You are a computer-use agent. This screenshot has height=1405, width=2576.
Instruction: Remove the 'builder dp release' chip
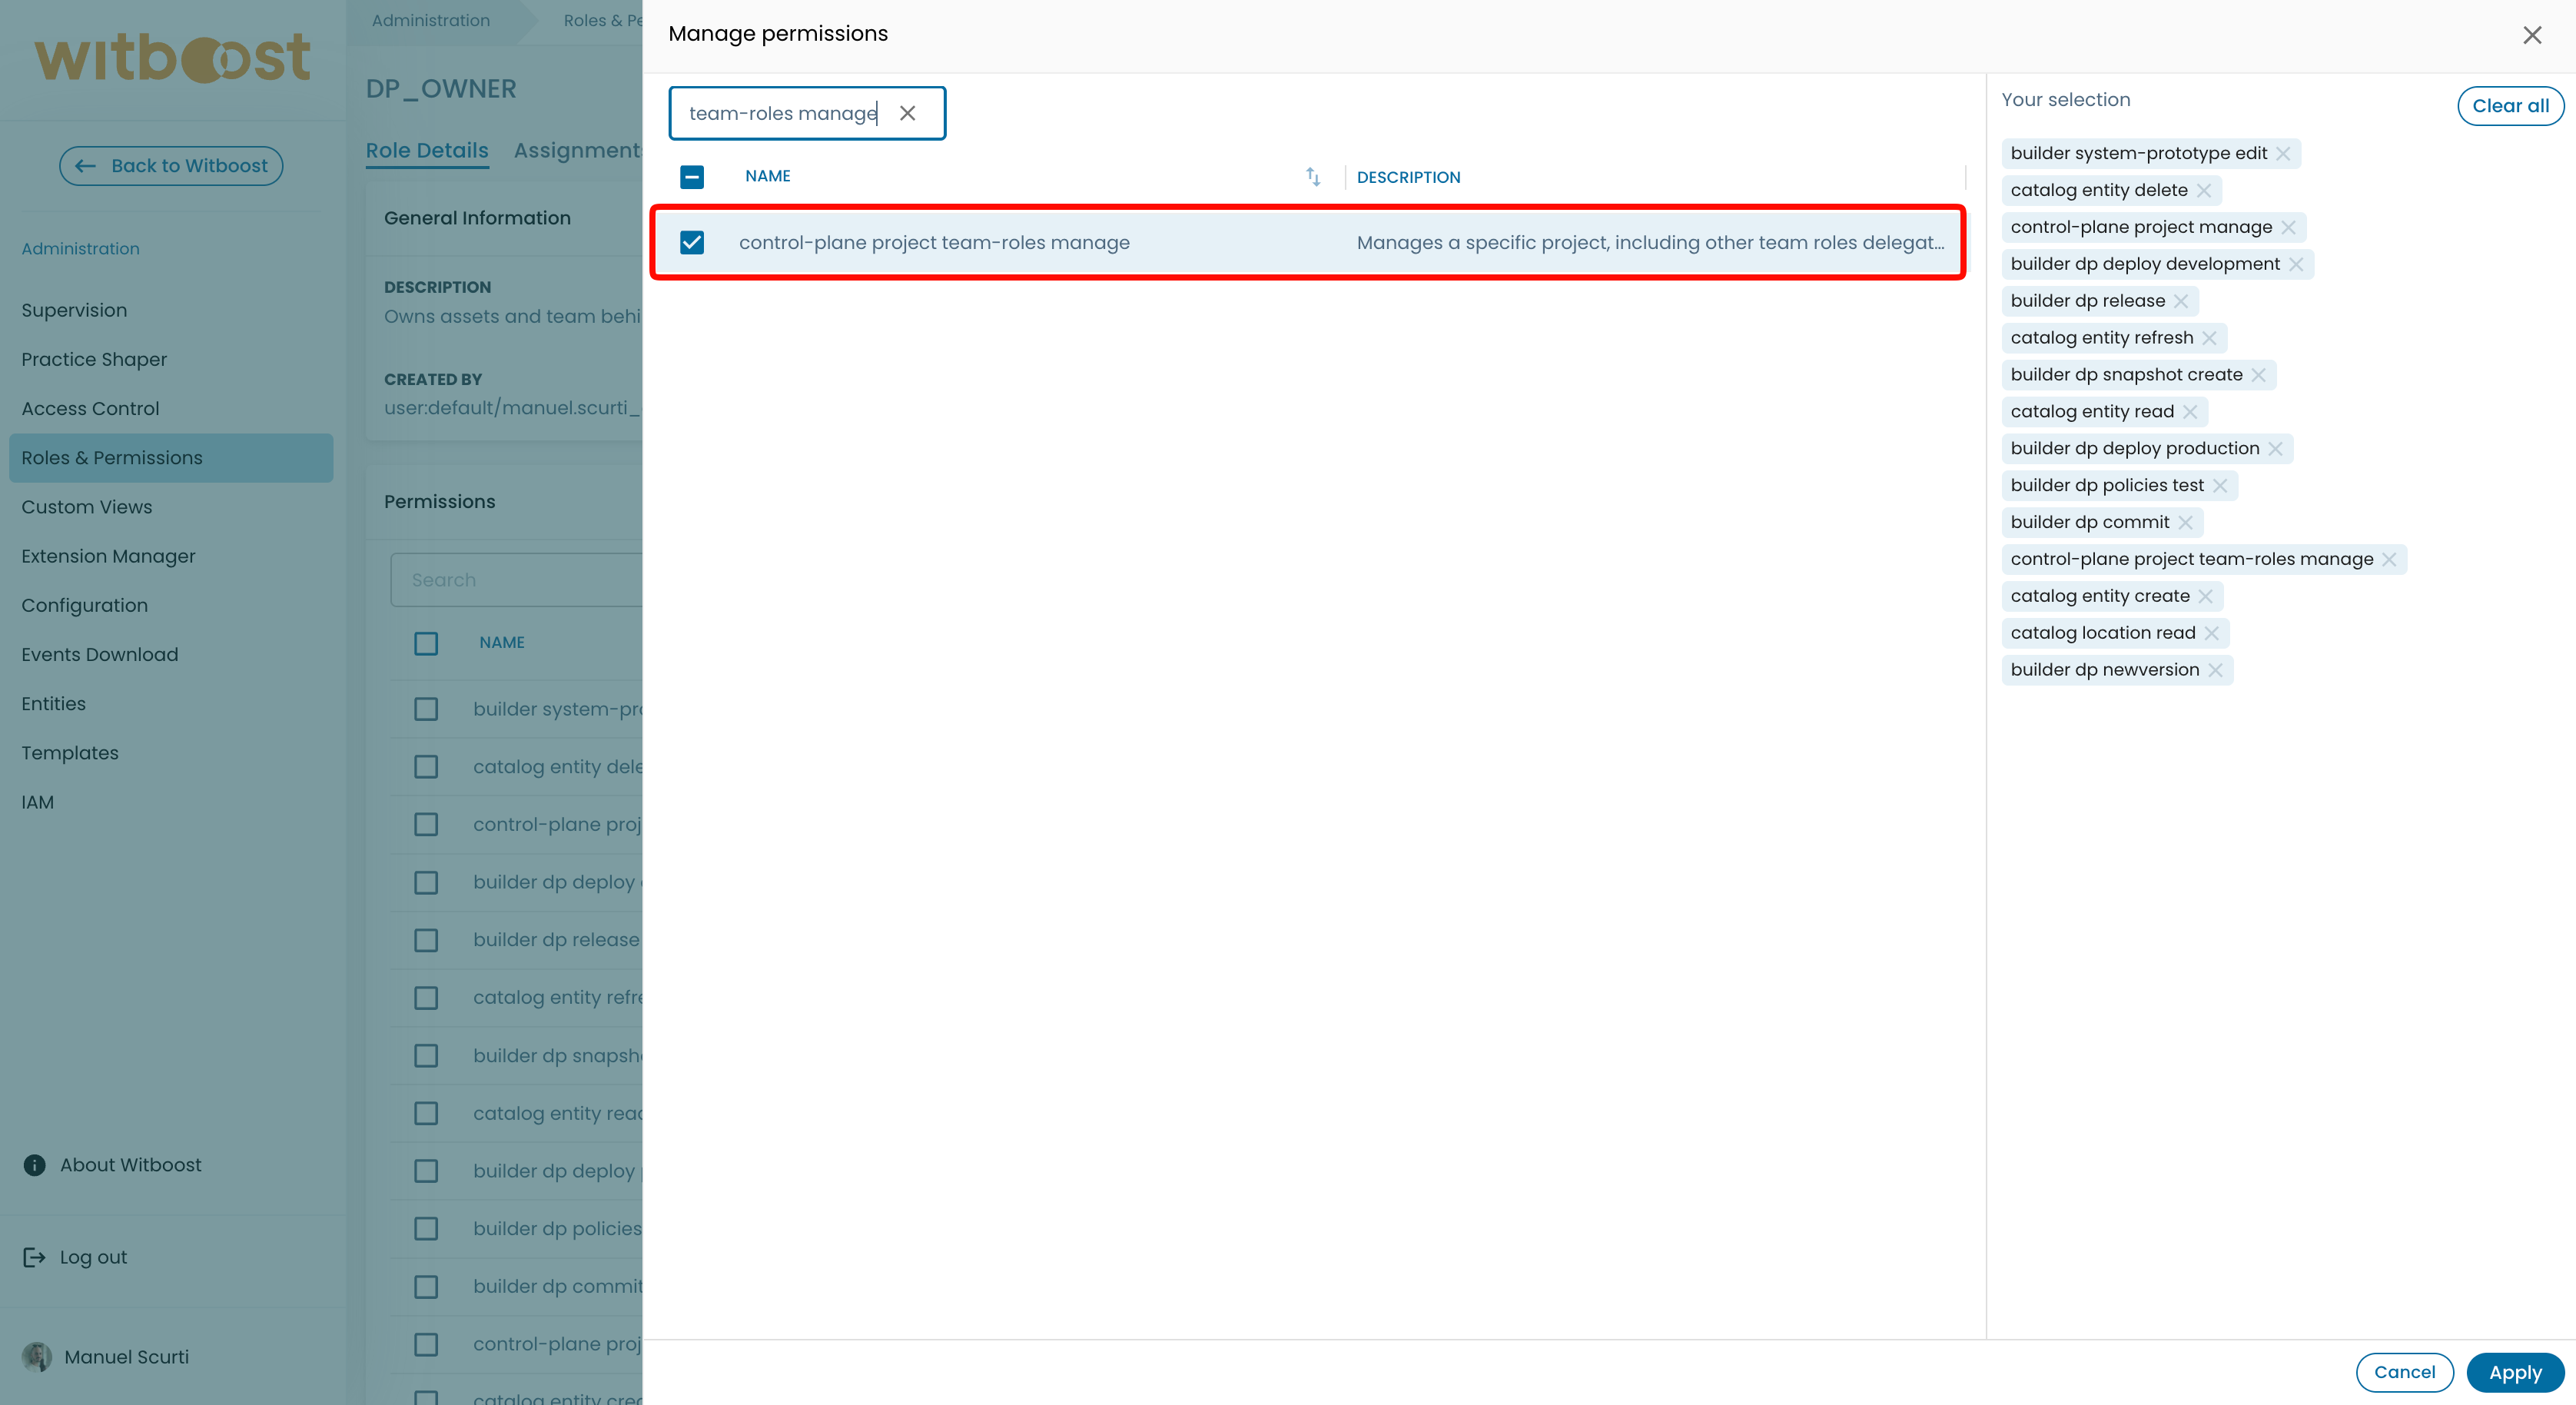tap(2181, 301)
